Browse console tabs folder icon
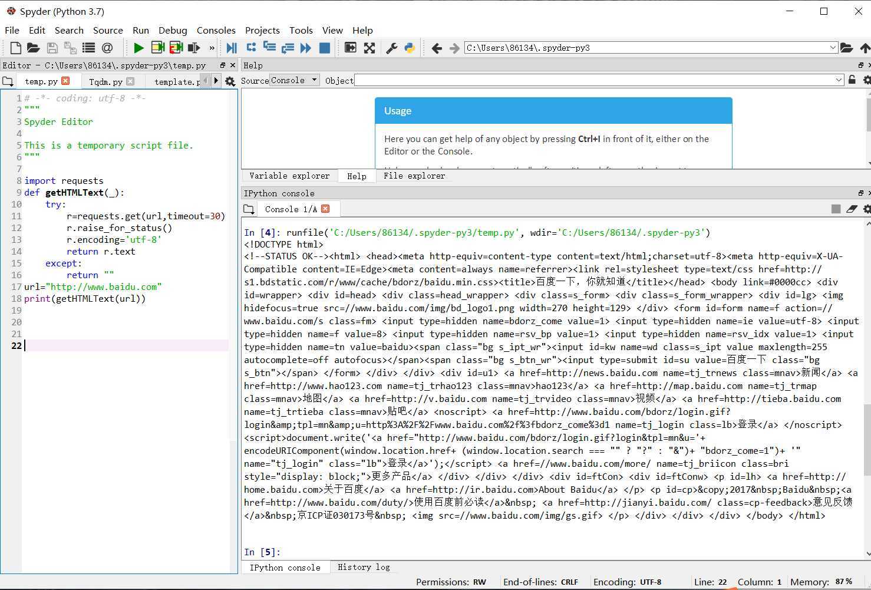871x590 pixels. click(249, 209)
